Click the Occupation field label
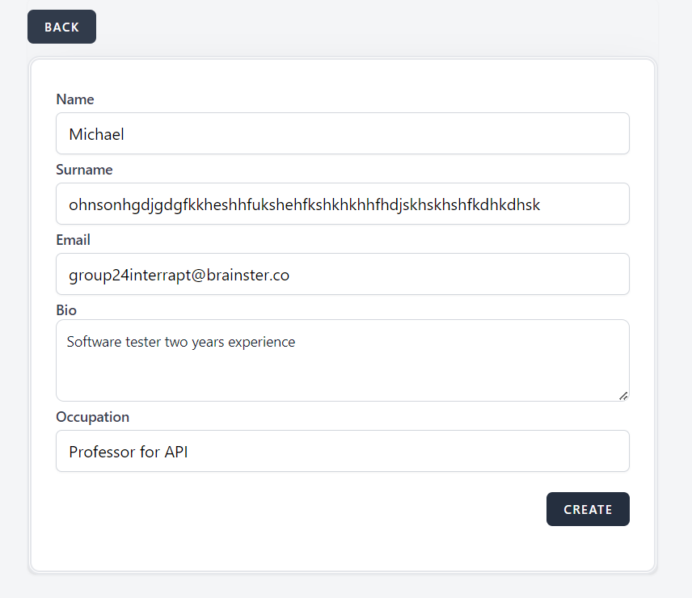Viewport: 692px width, 598px height. [92, 417]
